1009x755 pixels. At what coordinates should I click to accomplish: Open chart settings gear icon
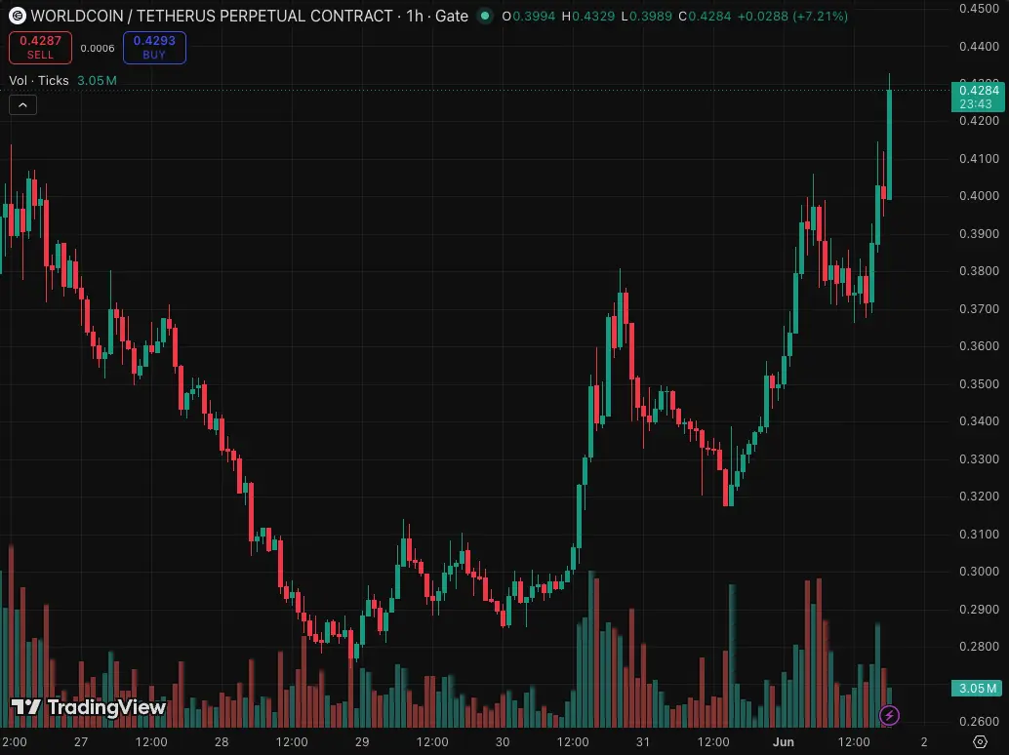980,741
